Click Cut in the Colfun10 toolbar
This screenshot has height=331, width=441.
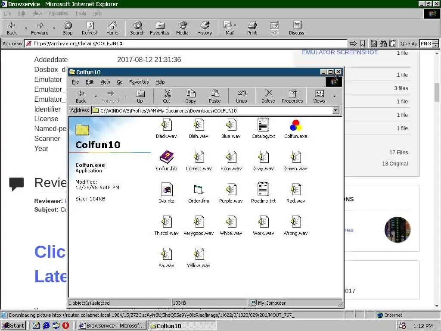[x=167, y=96]
